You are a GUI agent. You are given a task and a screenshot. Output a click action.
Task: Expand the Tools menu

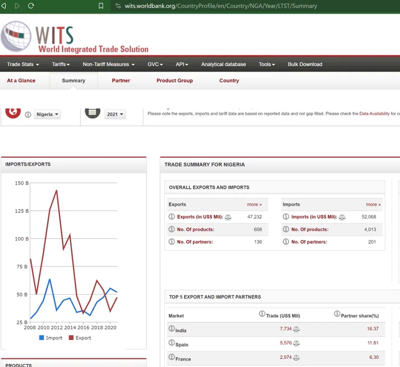(x=267, y=64)
